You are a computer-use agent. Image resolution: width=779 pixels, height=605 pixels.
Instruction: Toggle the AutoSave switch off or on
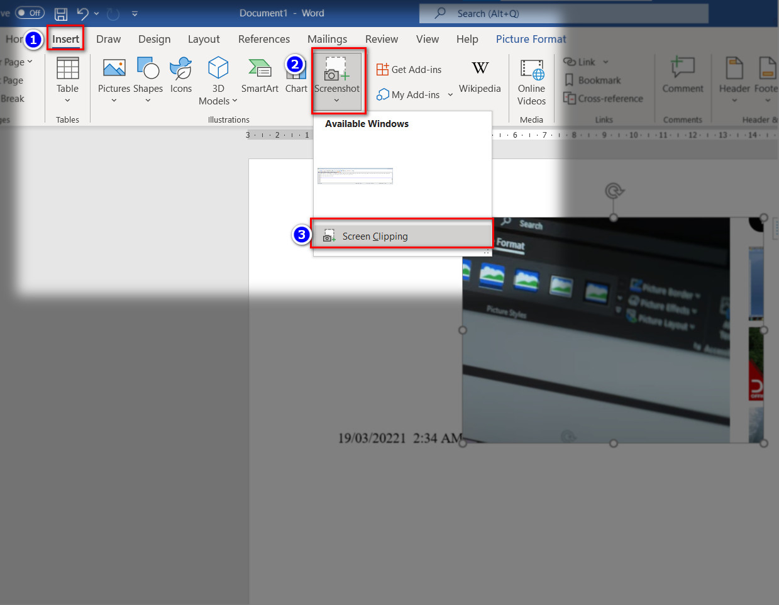pyautogui.click(x=30, y=13)
